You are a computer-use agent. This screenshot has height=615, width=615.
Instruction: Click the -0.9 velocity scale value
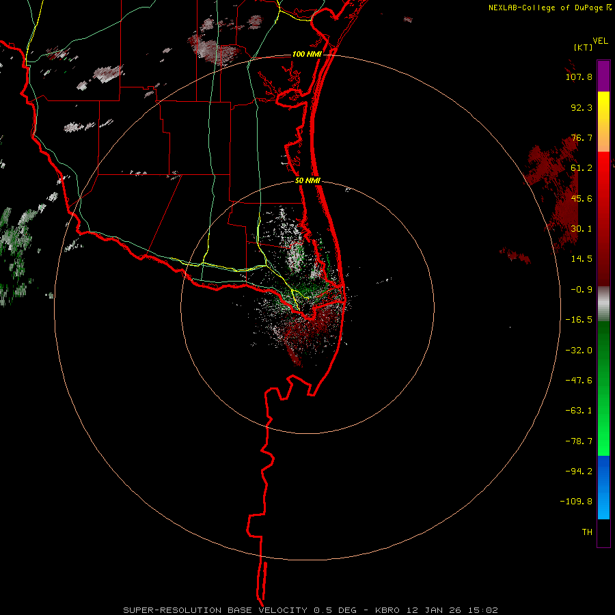click(x=582, y=290)
